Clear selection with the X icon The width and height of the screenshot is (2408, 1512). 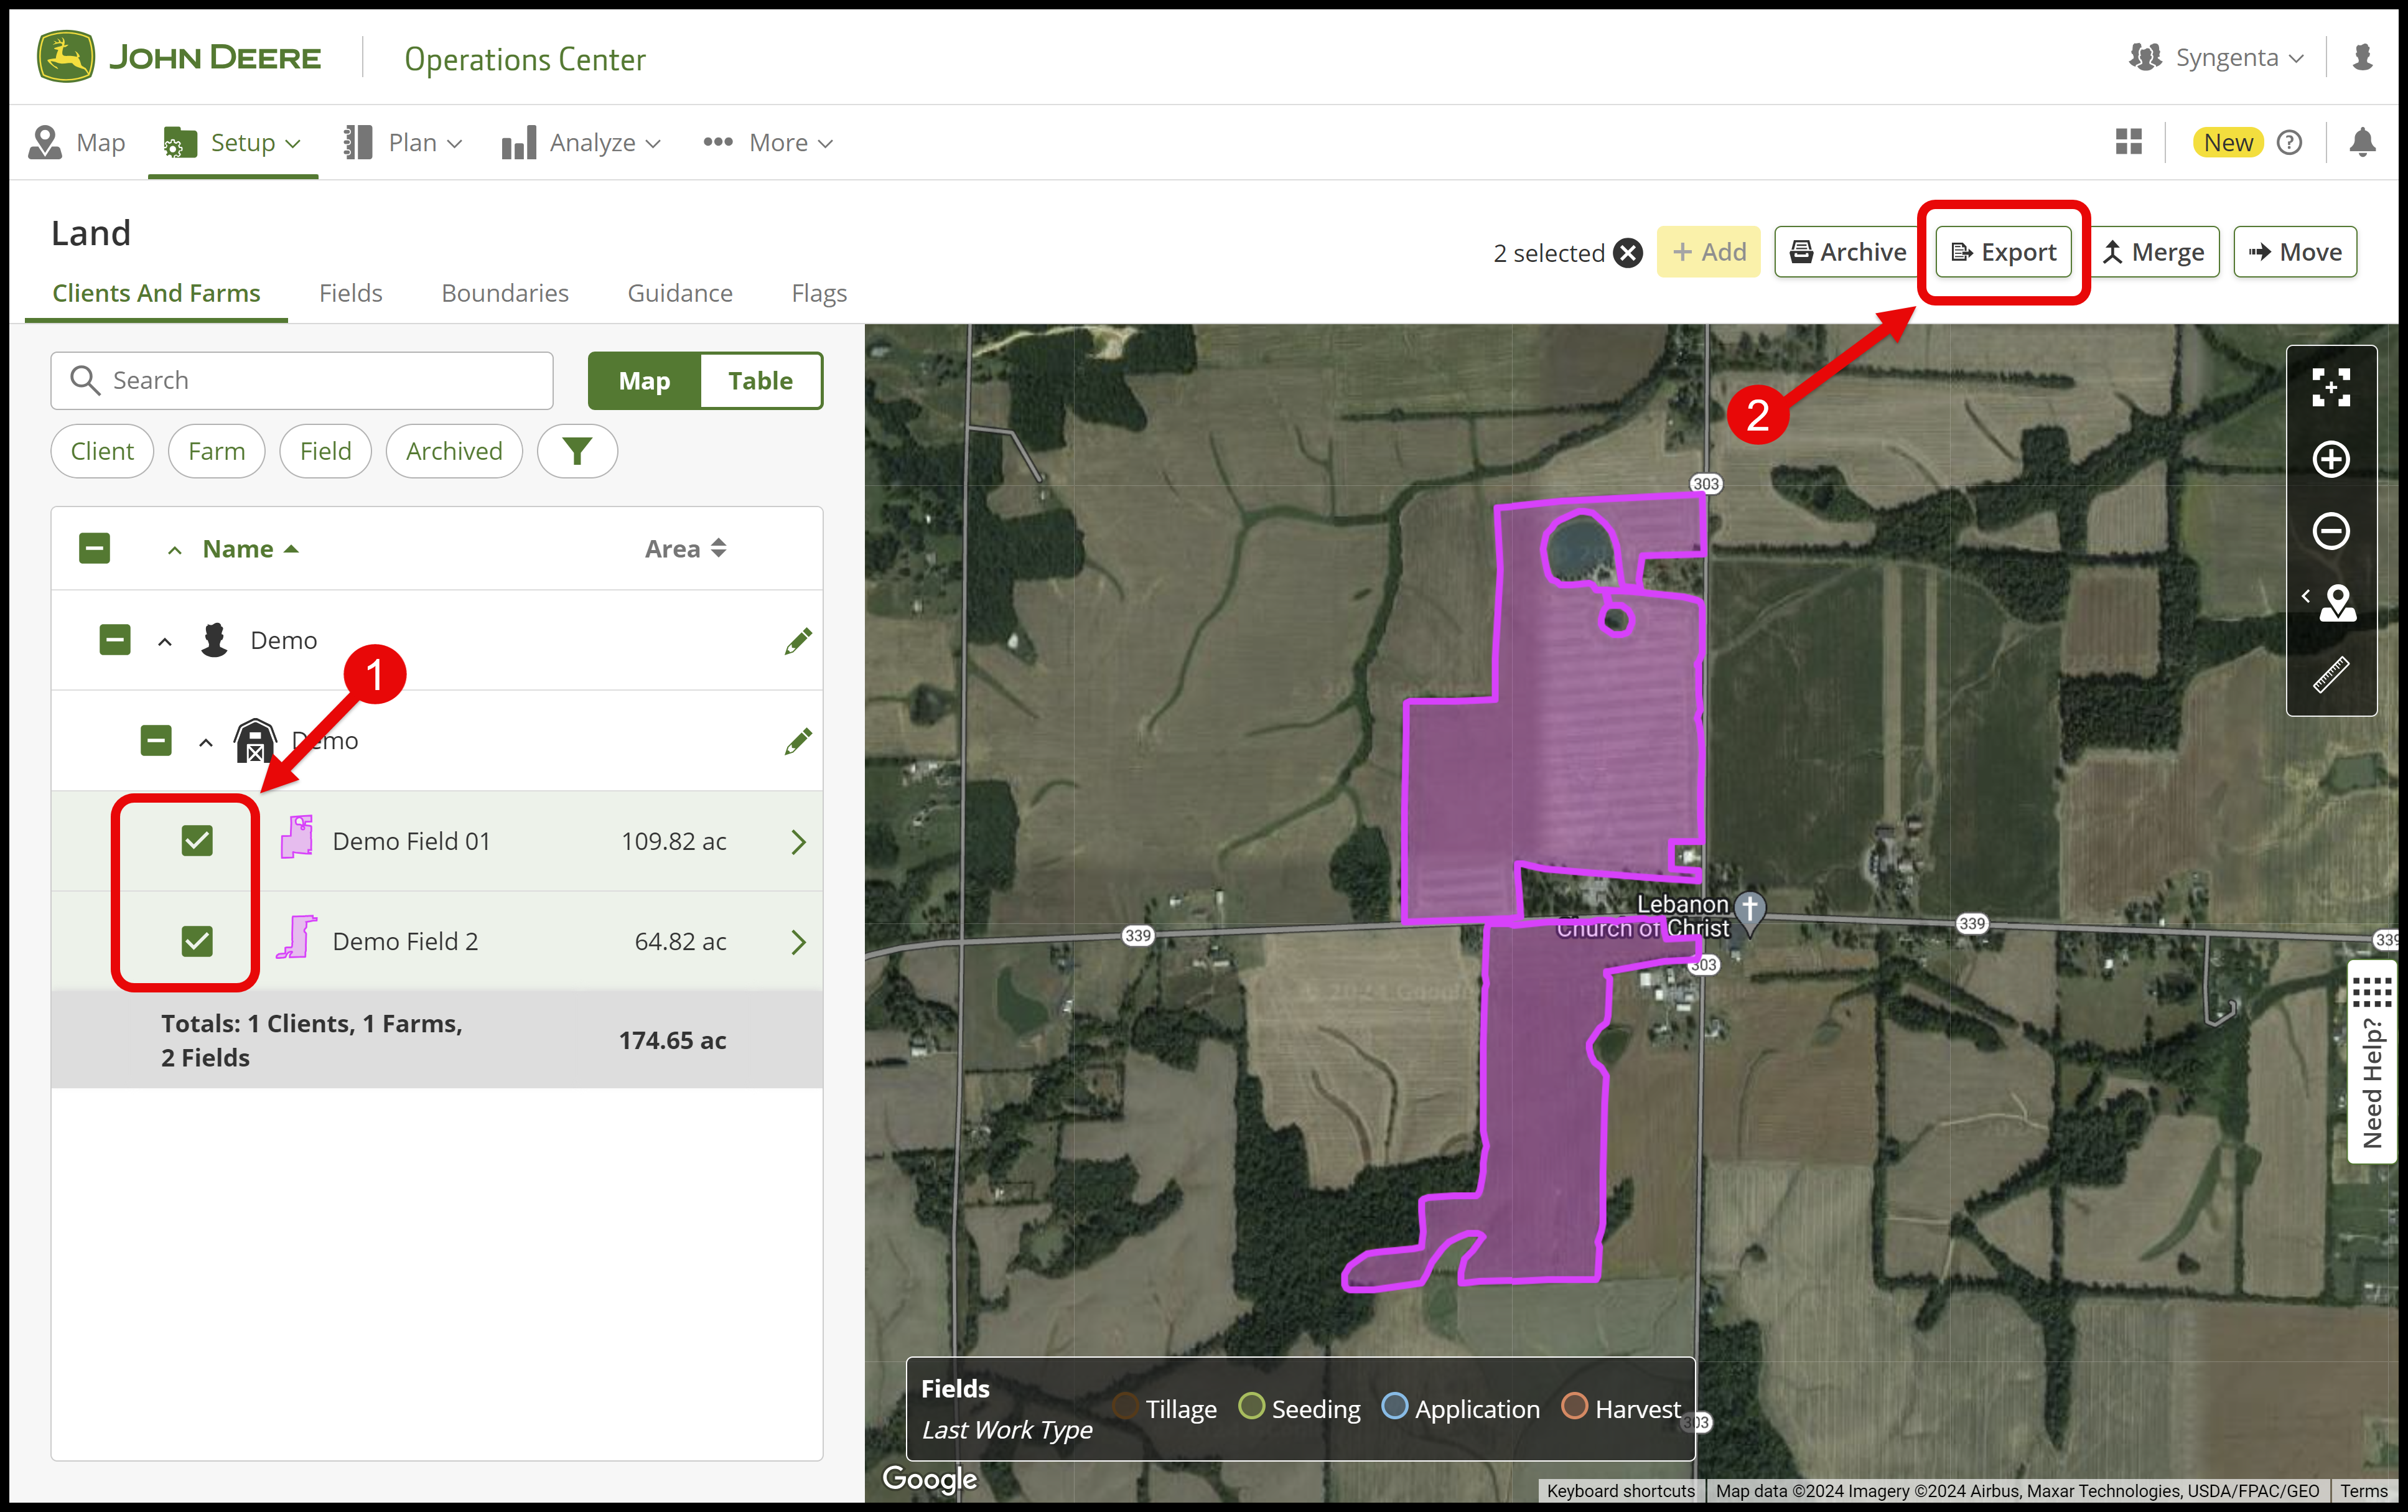click(x=1628, y=253)
